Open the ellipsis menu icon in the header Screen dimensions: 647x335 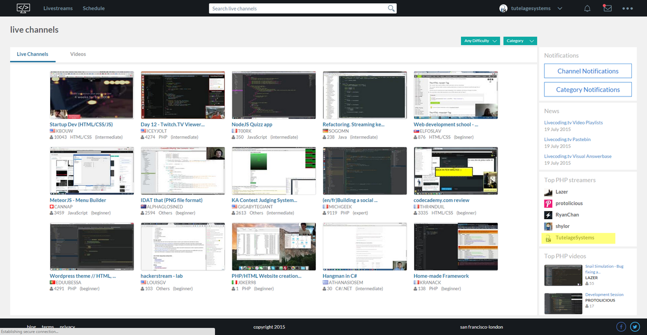tap(627, 8)
